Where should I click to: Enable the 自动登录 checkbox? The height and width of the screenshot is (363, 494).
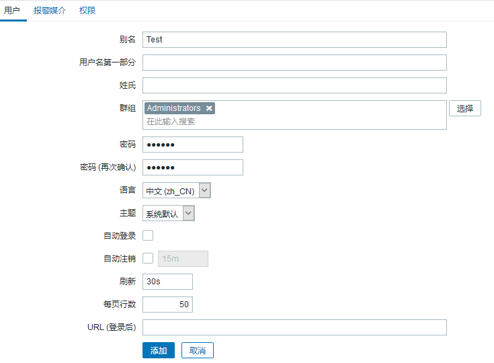pos(148,235)
